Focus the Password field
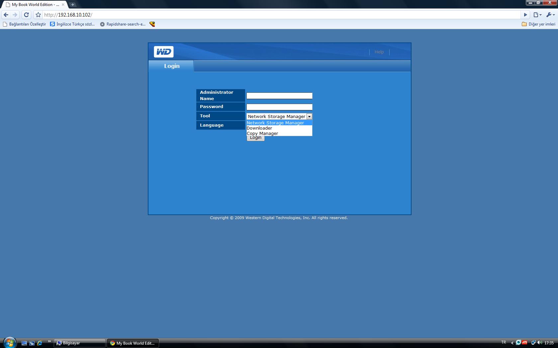558x348 pixels. (279, 107)
